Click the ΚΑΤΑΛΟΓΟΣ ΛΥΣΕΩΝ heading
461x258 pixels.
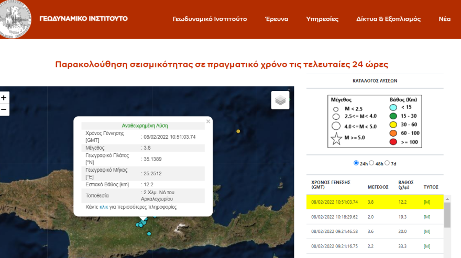(375, 81)
